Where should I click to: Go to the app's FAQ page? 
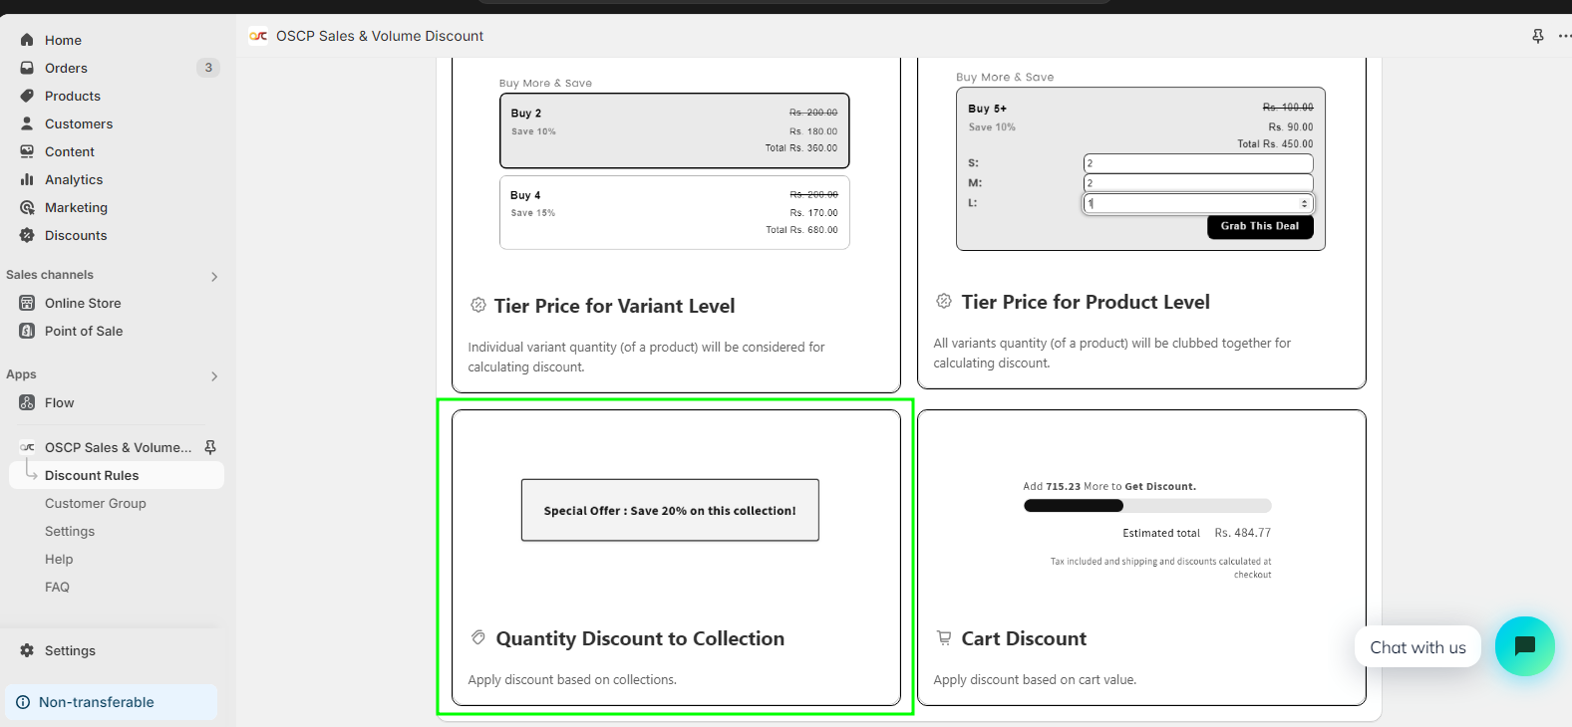[57, 587]
